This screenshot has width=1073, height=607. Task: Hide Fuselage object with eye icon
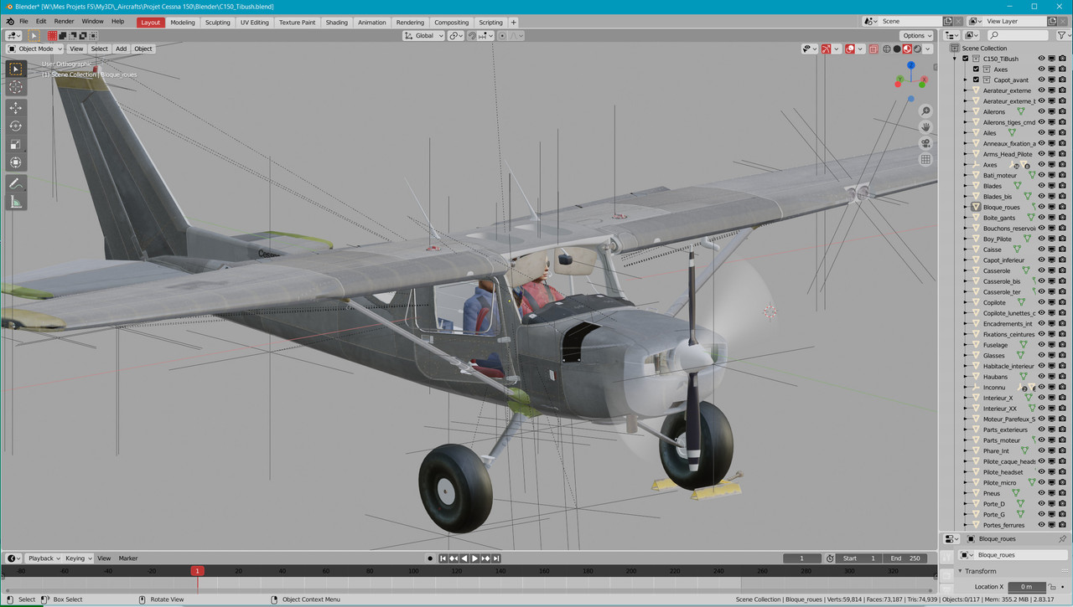point(1042,344)
